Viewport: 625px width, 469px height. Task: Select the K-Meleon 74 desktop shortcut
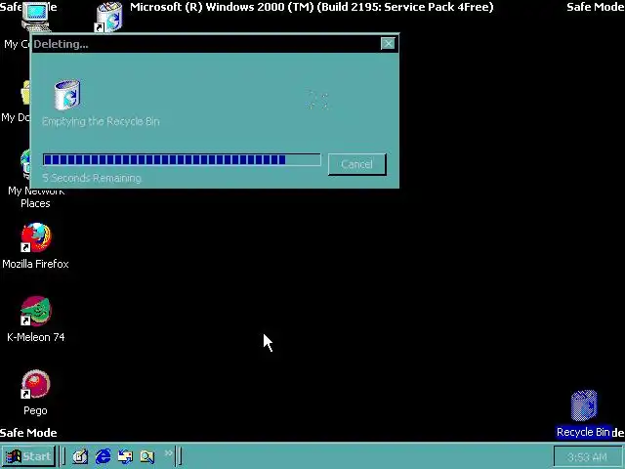point(36,311)
